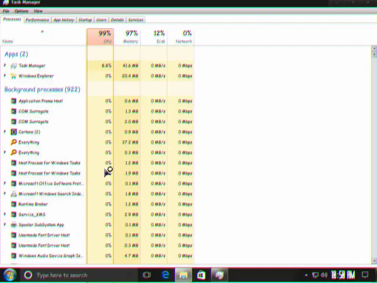
Task: Expand the Cortana (2) process group
Action: [5, 132]
